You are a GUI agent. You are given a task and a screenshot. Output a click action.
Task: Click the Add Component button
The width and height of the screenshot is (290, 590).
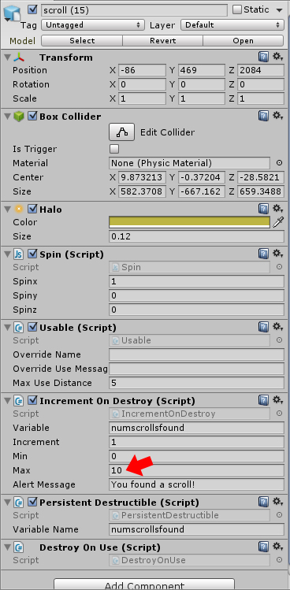point(144,584)
